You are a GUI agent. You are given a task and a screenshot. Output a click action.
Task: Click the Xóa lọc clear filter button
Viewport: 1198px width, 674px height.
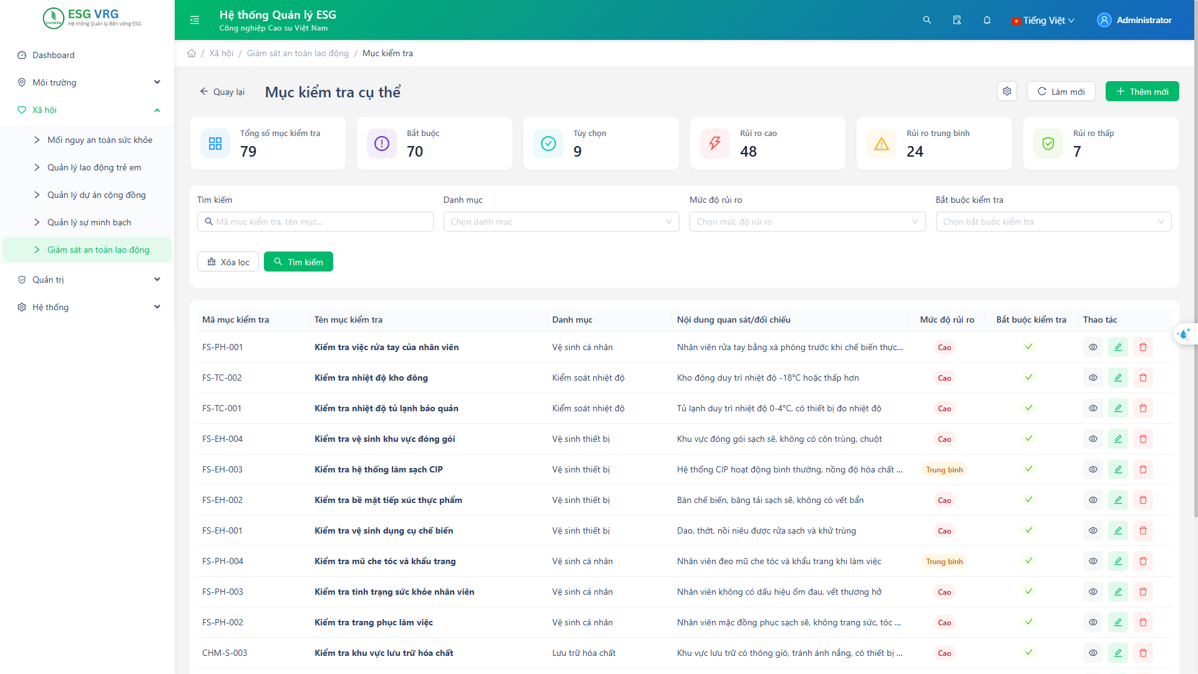[228, 261]
